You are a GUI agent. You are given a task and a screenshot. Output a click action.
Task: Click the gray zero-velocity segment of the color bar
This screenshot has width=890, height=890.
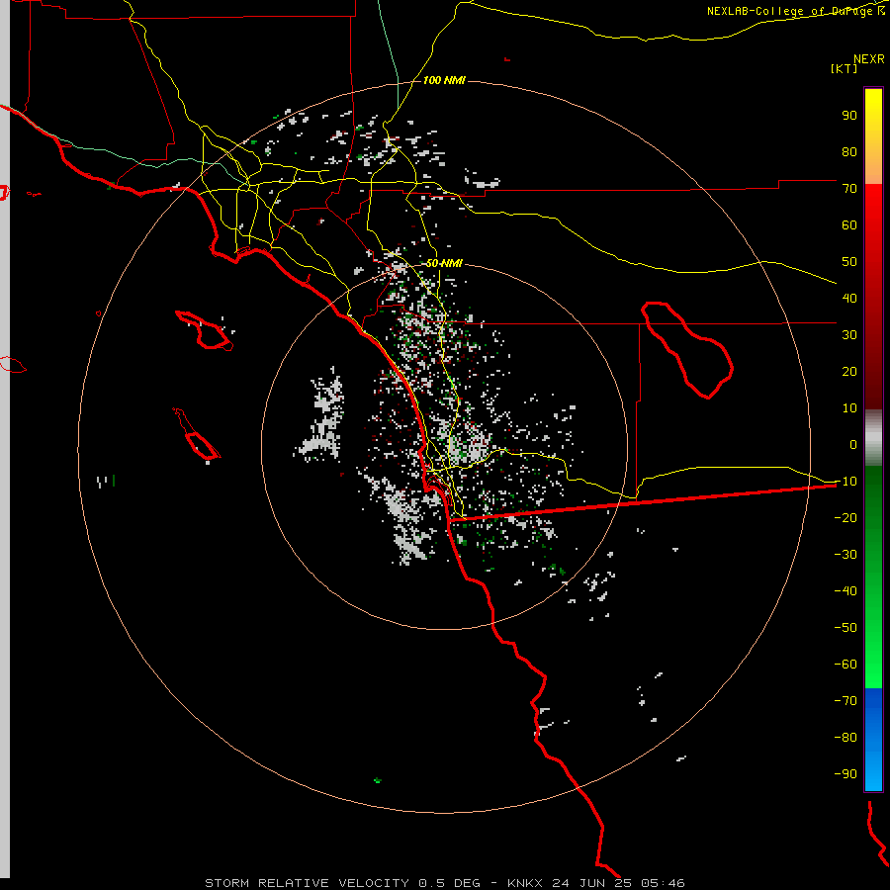(x=873, y=438)
